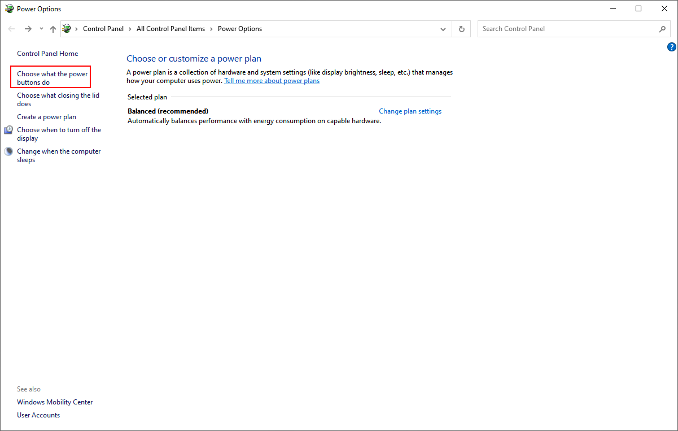
Task: Select the All Control Panel Items breadcrumb
Action: 170,29
